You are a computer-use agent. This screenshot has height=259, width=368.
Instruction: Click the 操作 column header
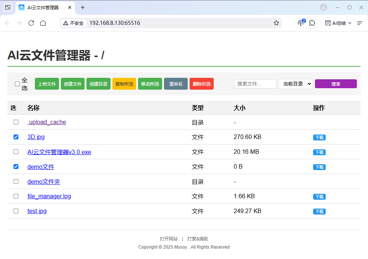tap(319, 108)
